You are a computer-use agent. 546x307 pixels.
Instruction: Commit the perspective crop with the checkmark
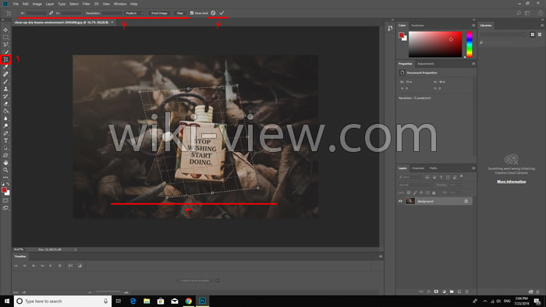tap(222, 13)
